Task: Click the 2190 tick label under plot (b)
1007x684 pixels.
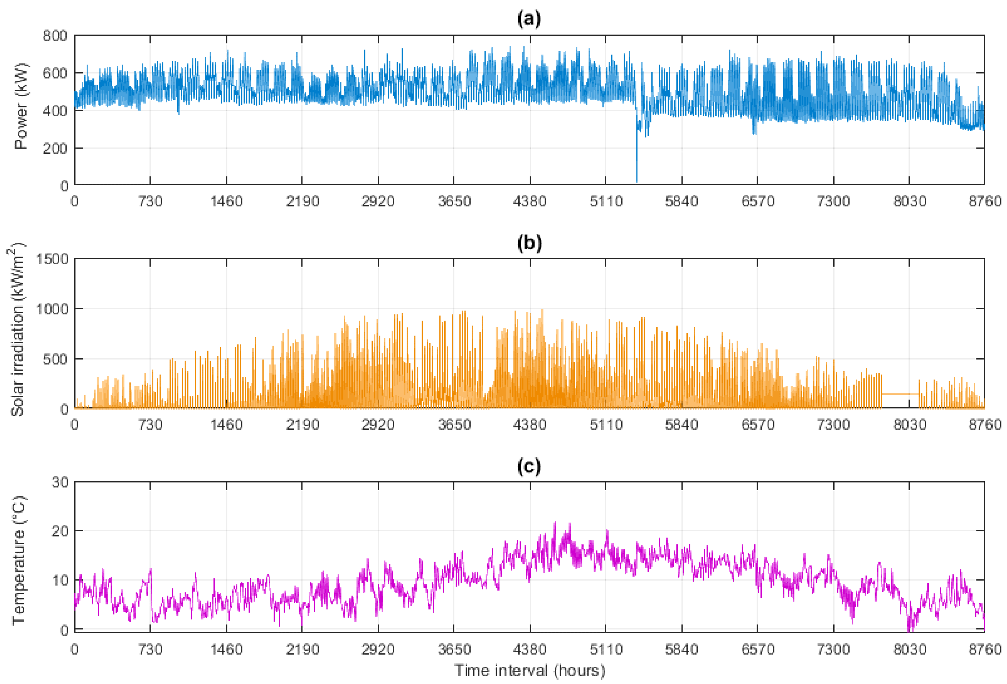Action: 302,425
